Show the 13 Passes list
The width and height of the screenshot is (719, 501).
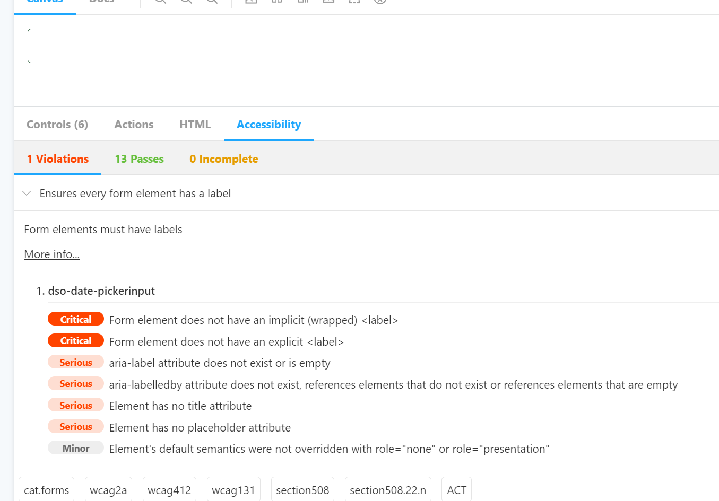click(138, 159)
